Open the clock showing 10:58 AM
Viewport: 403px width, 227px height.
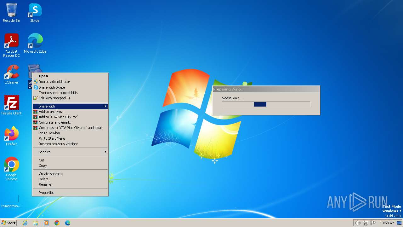click(387, 223)
